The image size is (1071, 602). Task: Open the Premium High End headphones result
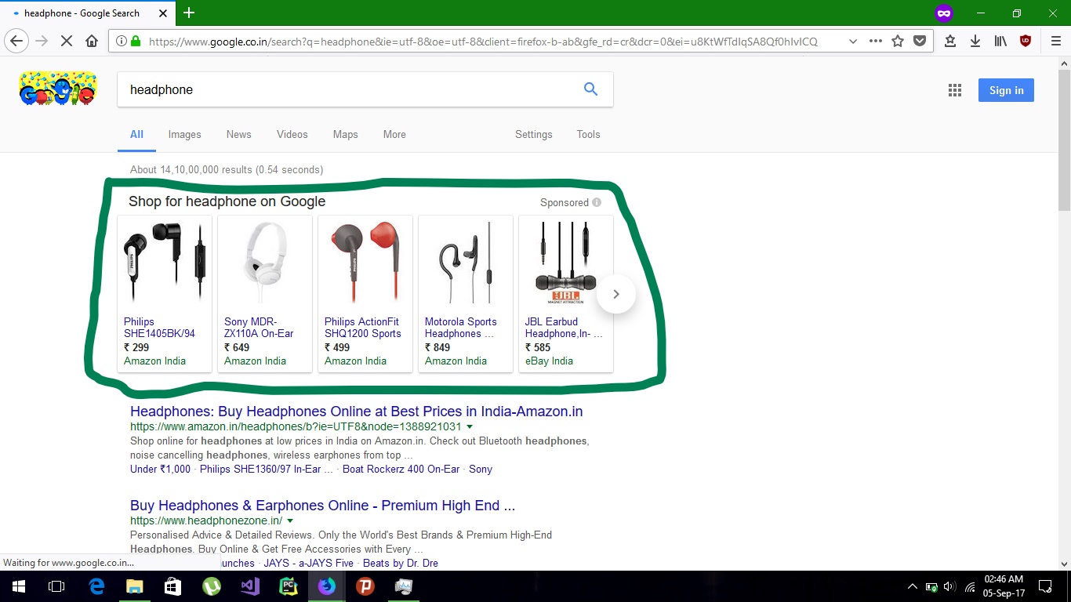[323, 506]
